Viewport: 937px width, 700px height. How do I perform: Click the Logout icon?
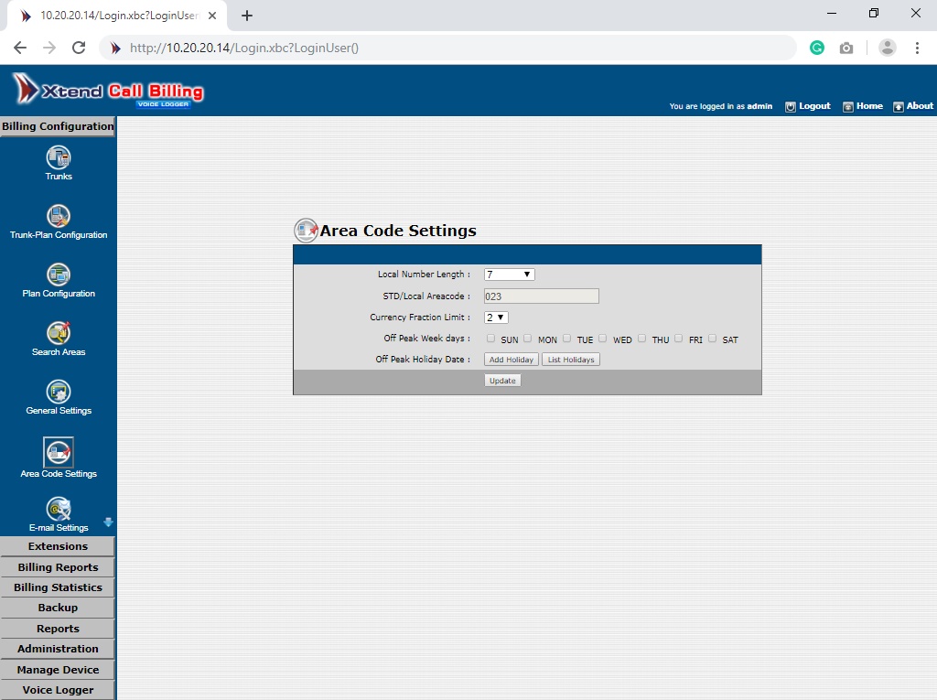[790, 106]
